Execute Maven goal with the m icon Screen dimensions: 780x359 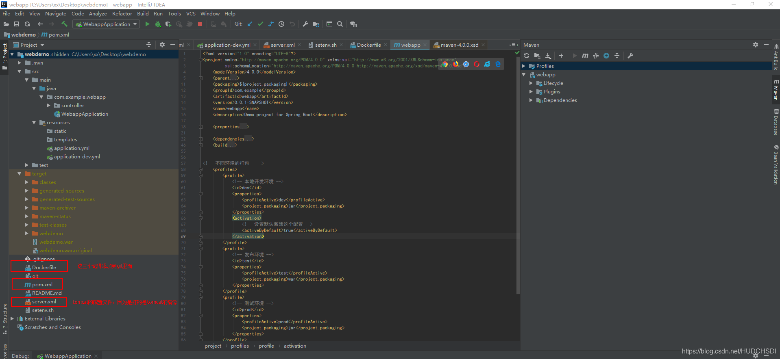pyautogui.click(x=585, y=56)
